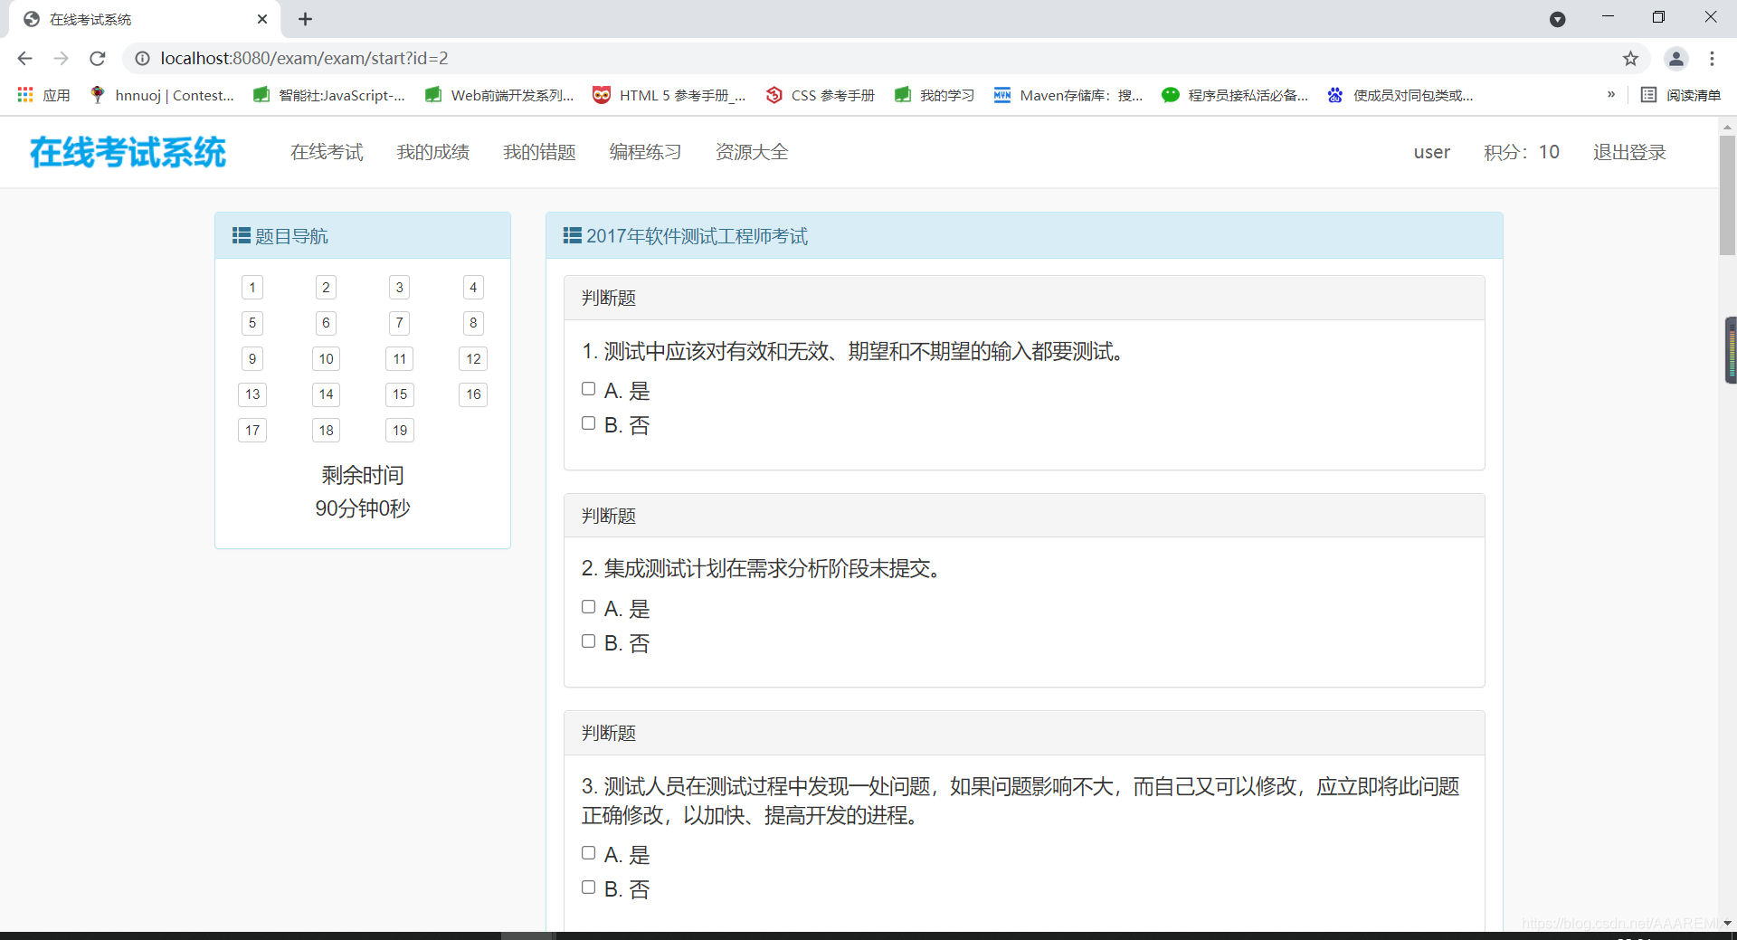This screenshot has width=1737, height=940.
Task: Check A. 是 for question 3
Action: pyautogui.click(x=588, y=853)
